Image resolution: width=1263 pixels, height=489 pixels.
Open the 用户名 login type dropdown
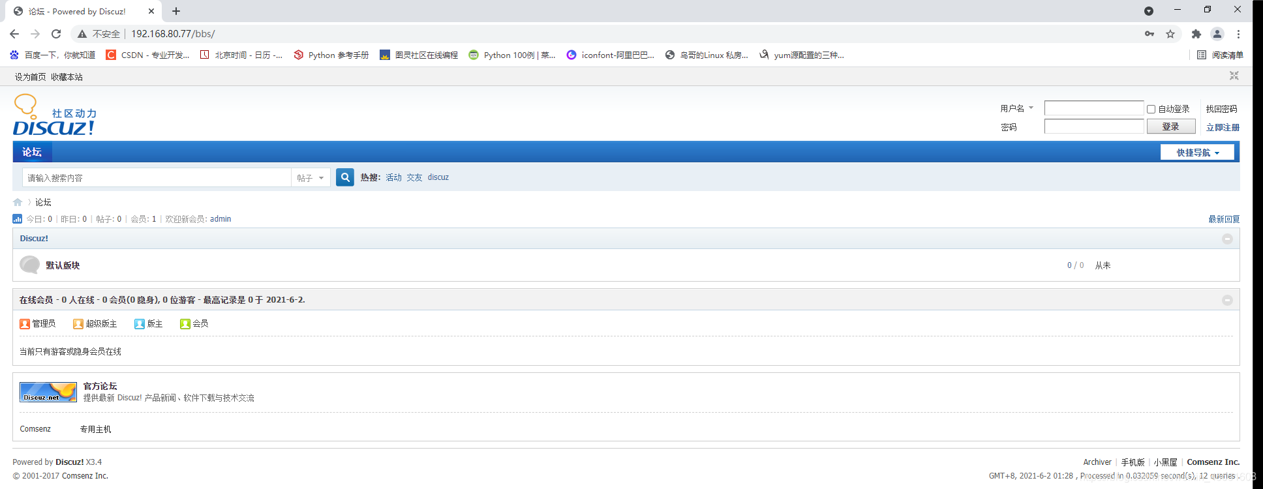coord(1017,108)
